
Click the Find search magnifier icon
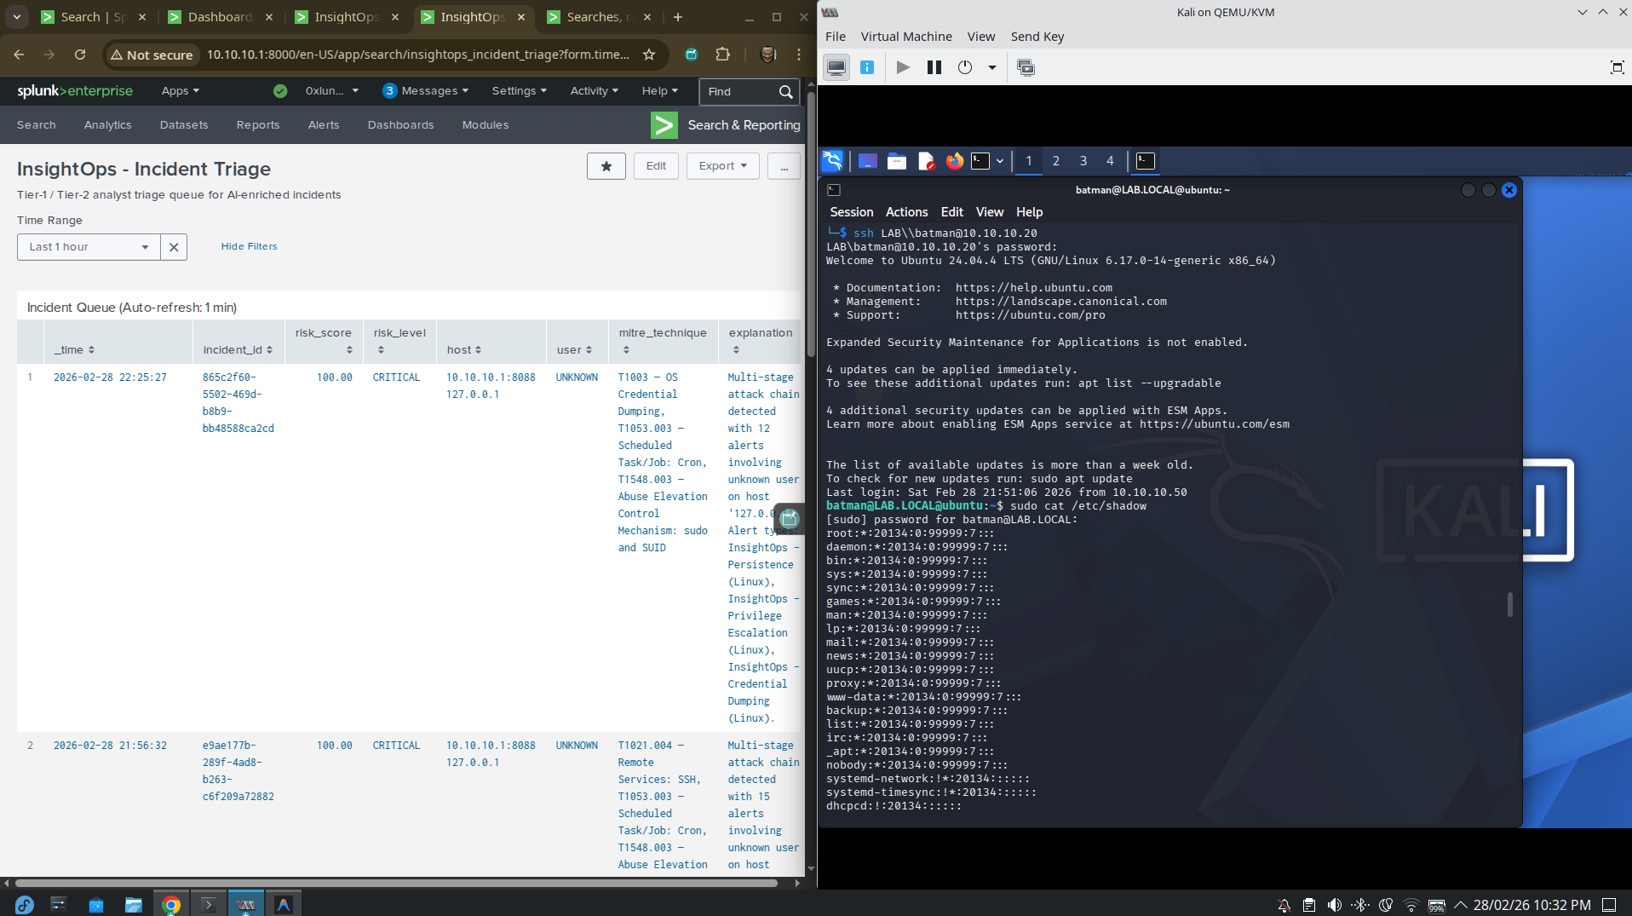click(x=786, y=91)
